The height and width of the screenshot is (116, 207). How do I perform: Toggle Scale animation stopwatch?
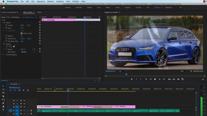click(x=6, y=28)
